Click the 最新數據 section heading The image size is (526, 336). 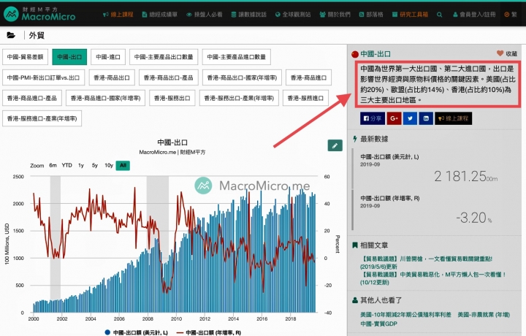374,139
